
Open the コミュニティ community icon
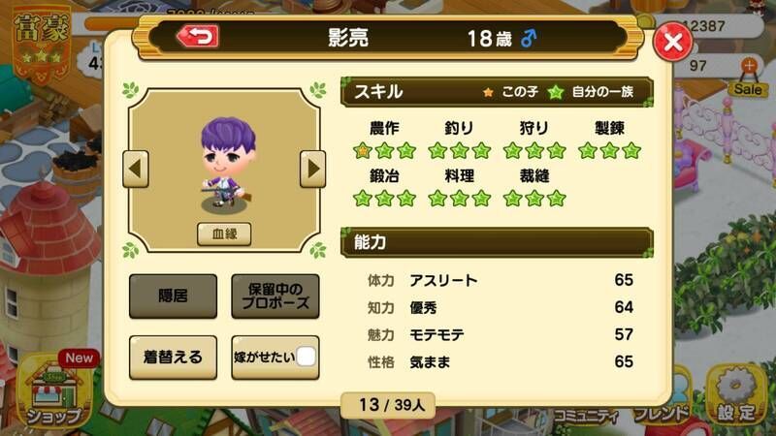click(586, 415)
